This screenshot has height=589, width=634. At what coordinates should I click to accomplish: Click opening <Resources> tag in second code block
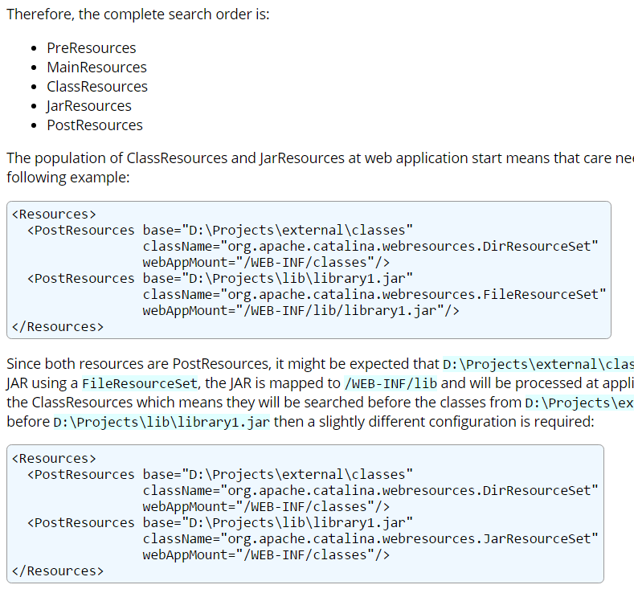(54, 459)
